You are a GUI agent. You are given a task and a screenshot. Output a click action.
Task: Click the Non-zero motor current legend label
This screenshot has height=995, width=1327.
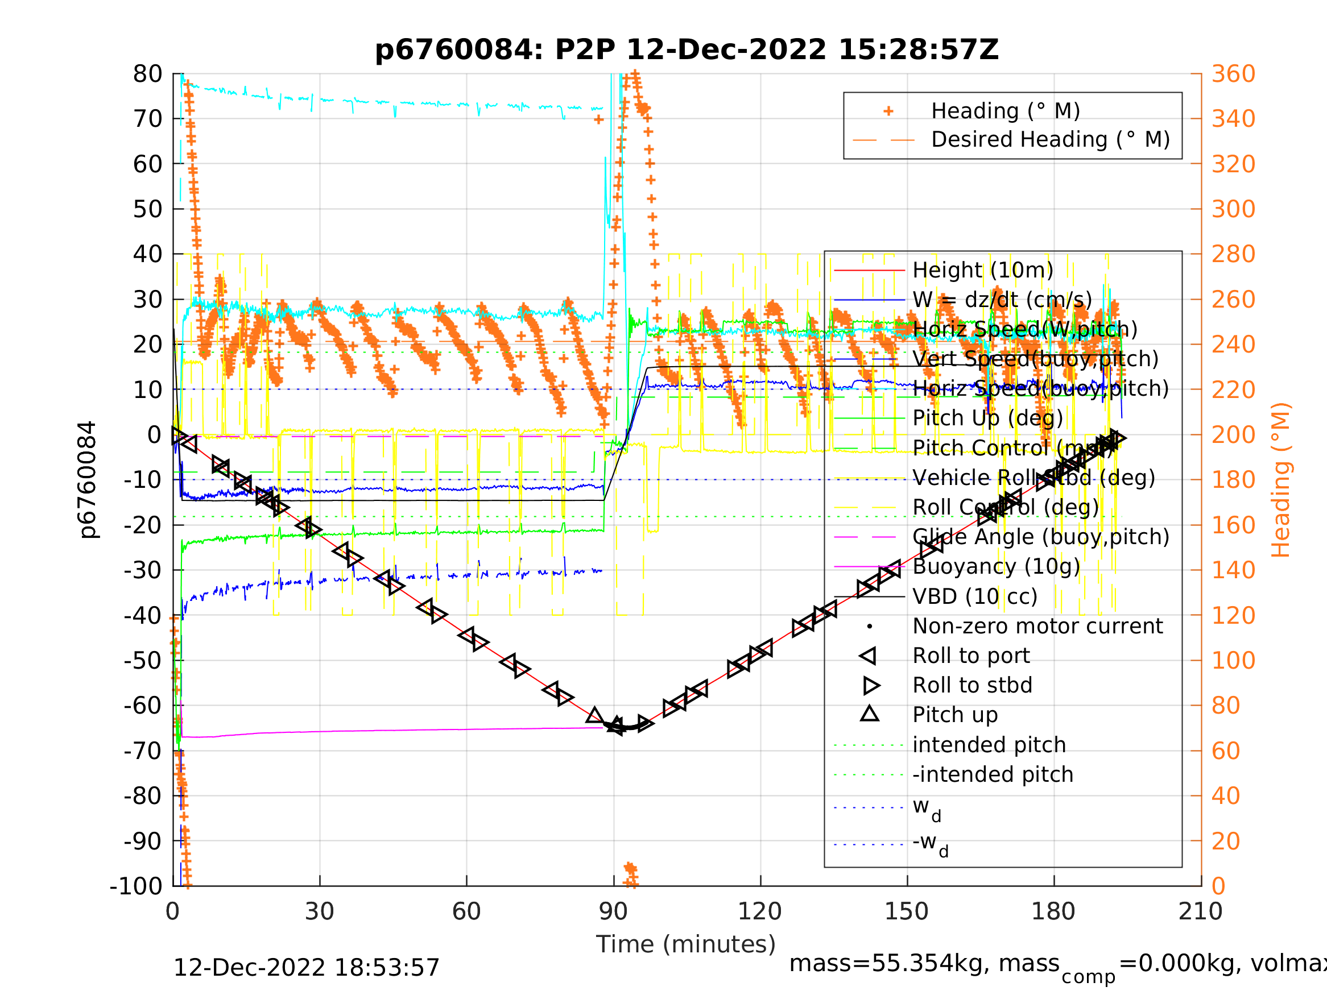(1038, 626)
